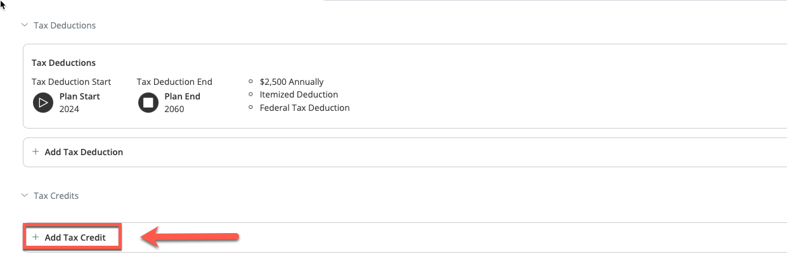Click the plus icon beside Add Tax Credit
The image size is (787, 266).
36,237
